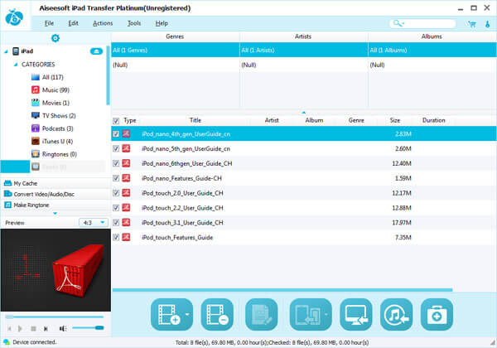Uncheck iPod_nano_4th_gen_UserGuide_cn checkbox
Viewport: 497px width, 348px height.
(116, 133)
